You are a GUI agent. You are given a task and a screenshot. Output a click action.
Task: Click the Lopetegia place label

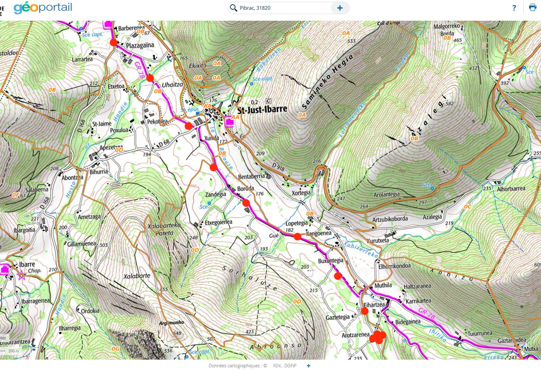(x=297, y=223)
